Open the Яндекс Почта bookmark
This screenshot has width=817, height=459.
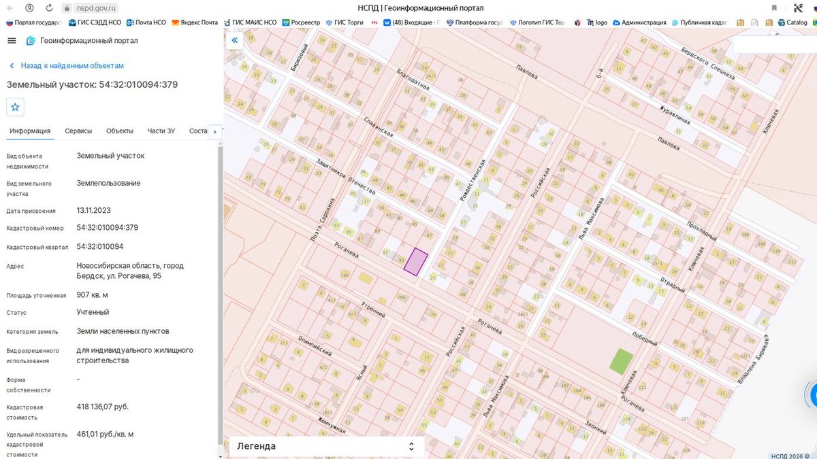pyautogui.click(x=195, y=22)
